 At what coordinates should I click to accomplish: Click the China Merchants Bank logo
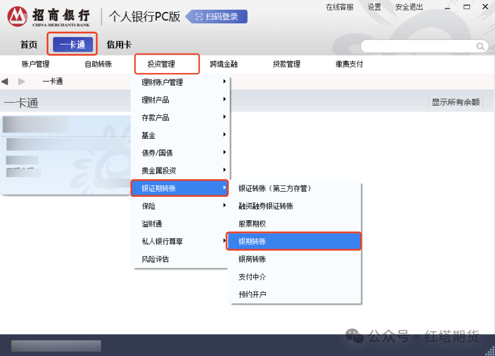tap(48, 17)
